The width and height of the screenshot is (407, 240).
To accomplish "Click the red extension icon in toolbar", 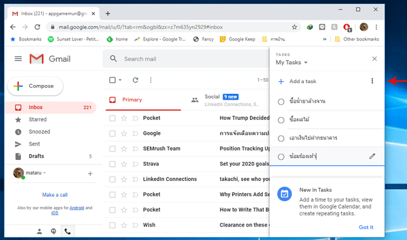I will pyautogui.click(x=347, y=27).
